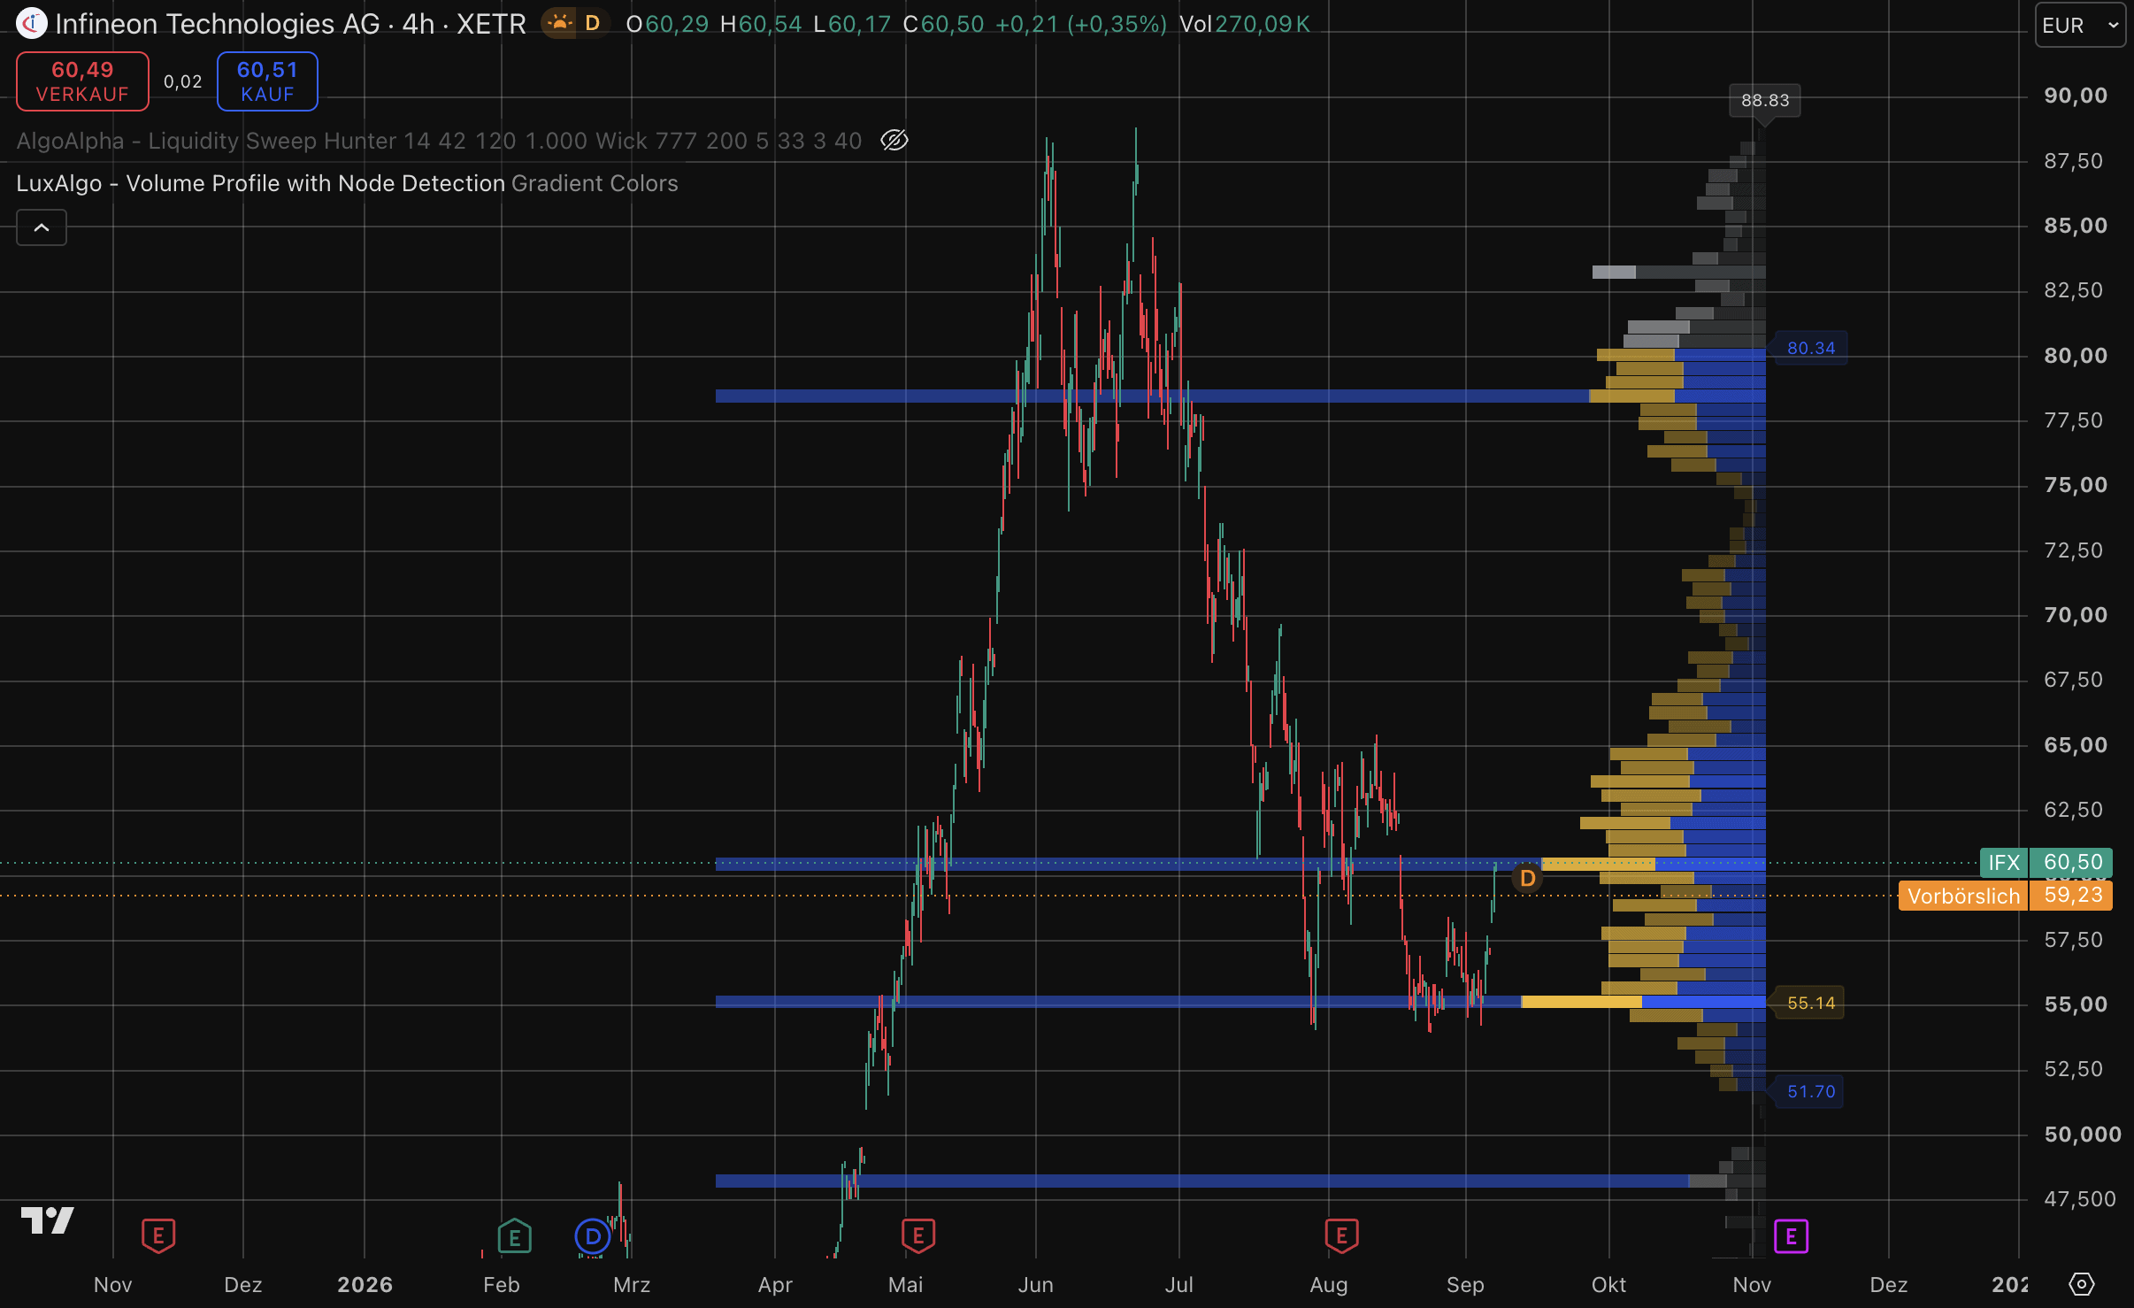Click the 75,00 price axis label
The image size is (2134, 1308).
(x=2076, y=485)
